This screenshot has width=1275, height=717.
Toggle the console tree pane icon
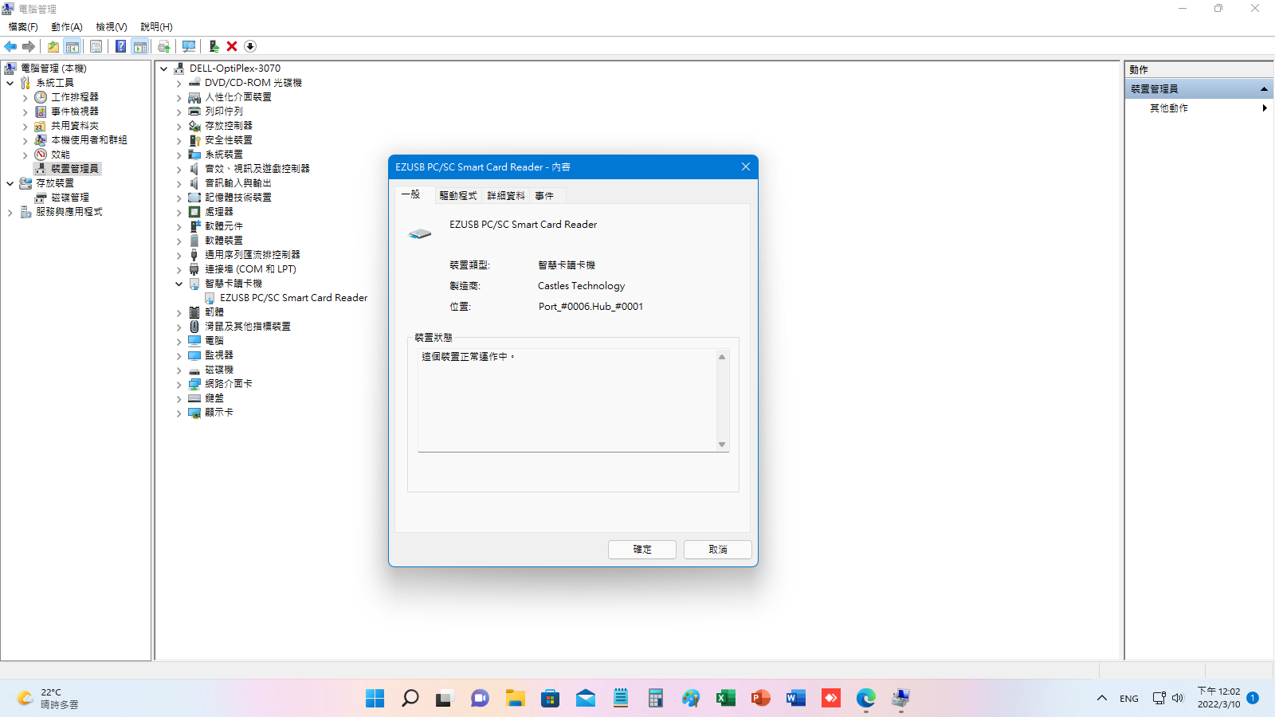(x=73, y=46)
